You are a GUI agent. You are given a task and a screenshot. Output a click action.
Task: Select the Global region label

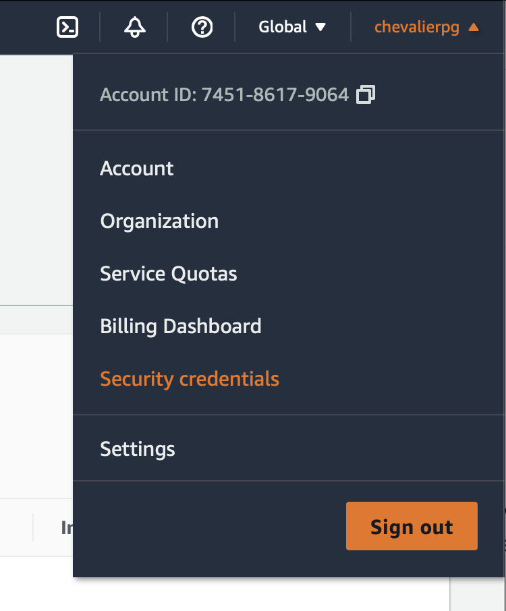pyautogui.click(x=283, y=27)
